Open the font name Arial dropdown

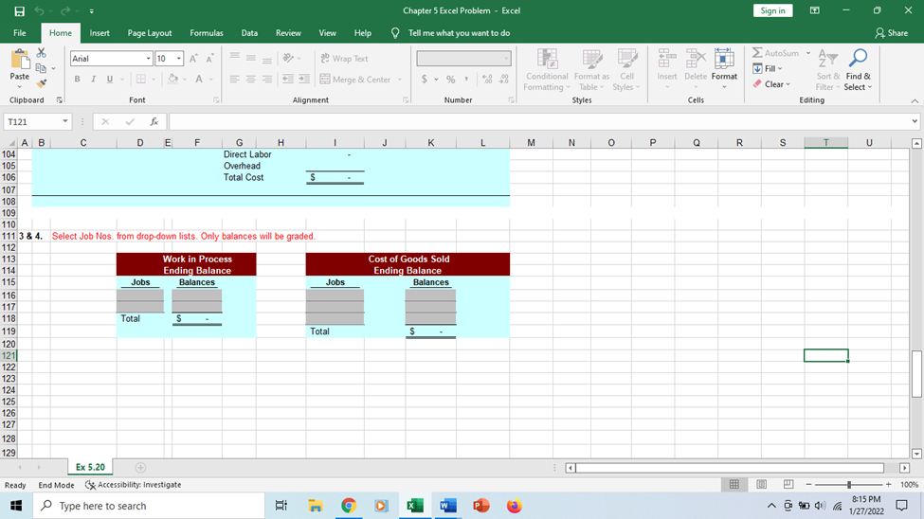pyautogui.click(x=148, y=59)
